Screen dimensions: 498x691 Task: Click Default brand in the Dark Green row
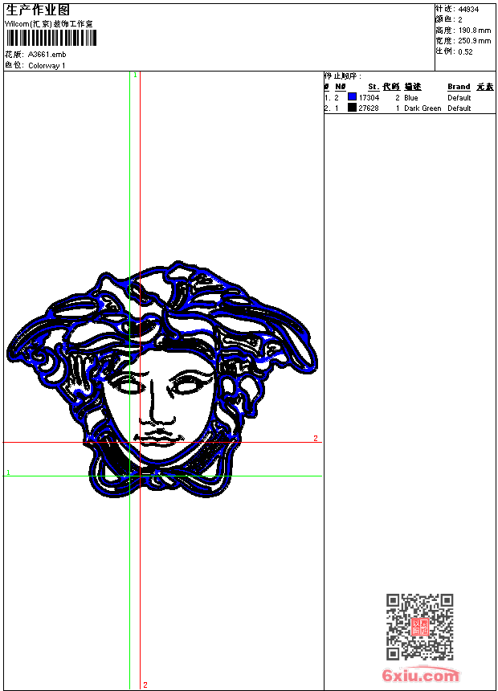[x=459, y=108]
